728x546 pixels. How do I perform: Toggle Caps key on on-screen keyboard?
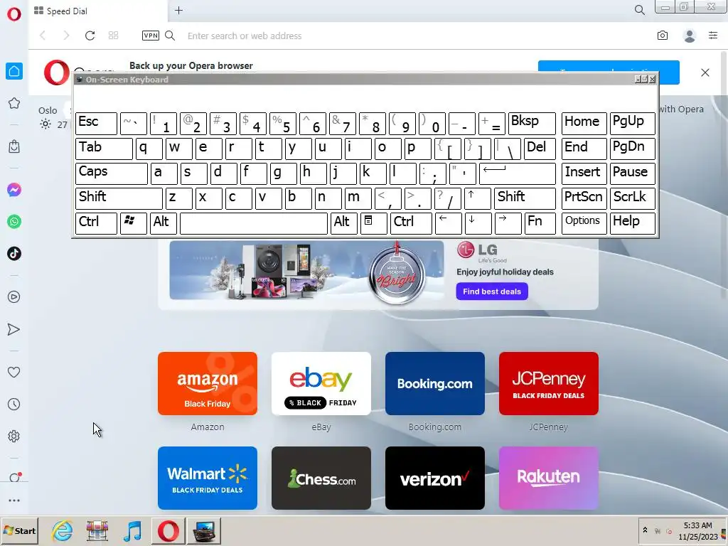pyautogui.click(x=112, y=173)
